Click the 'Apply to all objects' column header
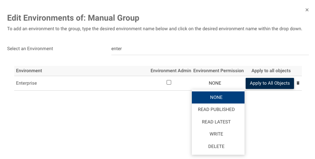Screen dimensions: 315x159 tap(271, 71)
